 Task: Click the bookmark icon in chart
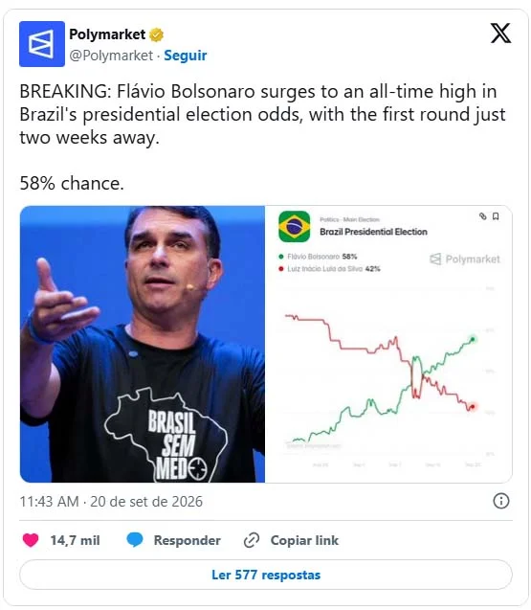click(496, 216)
